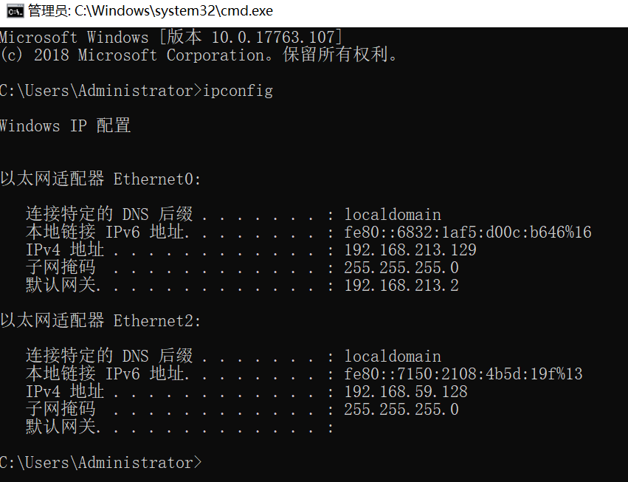The image size is (628, 482).
Task: Click the Windows IP 配置 heading
Action: [65, 126]
